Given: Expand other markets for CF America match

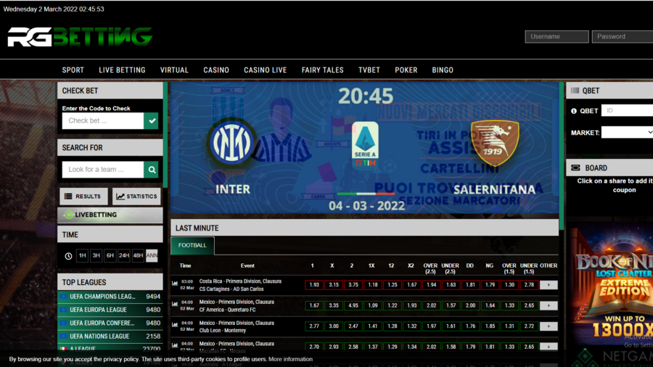Looking at the screenshot, I should coord(549,305).
